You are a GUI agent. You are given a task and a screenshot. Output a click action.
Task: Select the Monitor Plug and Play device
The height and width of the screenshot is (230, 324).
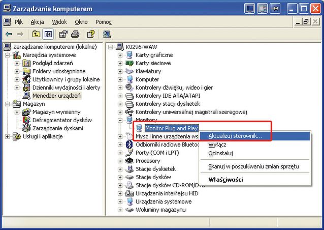[172, 128]
